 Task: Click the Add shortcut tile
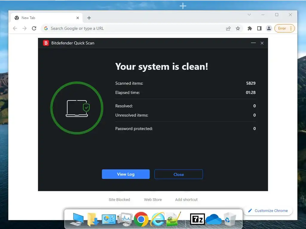186,199
